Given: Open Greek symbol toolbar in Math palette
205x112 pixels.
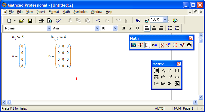Looking at the screenshot, I should coord(182,45).
